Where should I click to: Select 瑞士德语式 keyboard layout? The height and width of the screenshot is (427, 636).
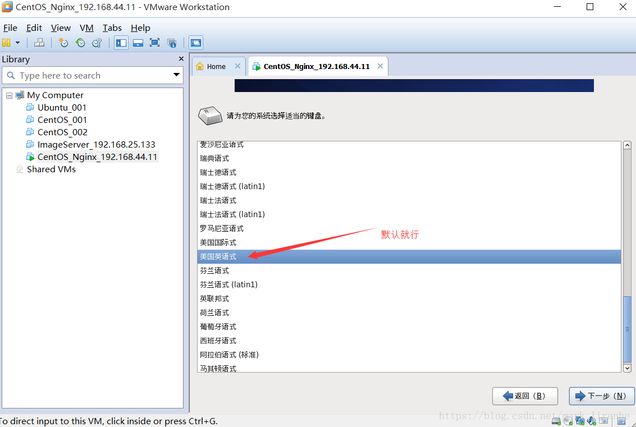point(409,172)
